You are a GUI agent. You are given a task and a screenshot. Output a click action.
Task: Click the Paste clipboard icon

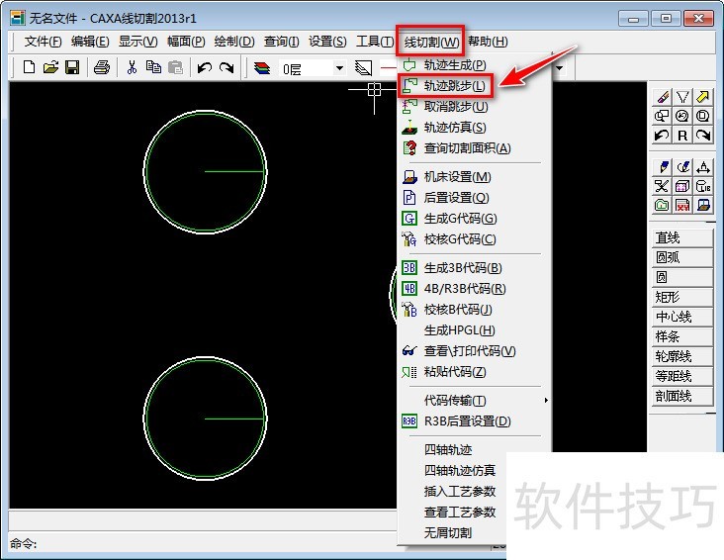175,67
